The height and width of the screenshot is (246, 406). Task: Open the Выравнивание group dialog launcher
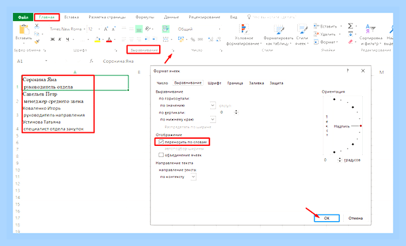(x=174, y=50)
